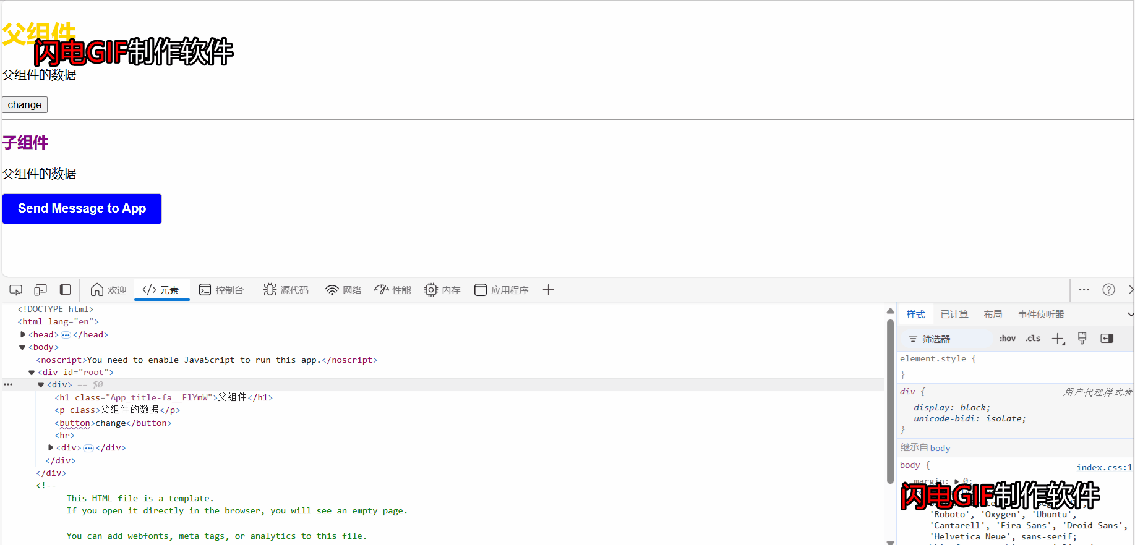Click the elements panel scrollbar thumb
This screenshot has width=1135, height=545.
tap(890, 402)
